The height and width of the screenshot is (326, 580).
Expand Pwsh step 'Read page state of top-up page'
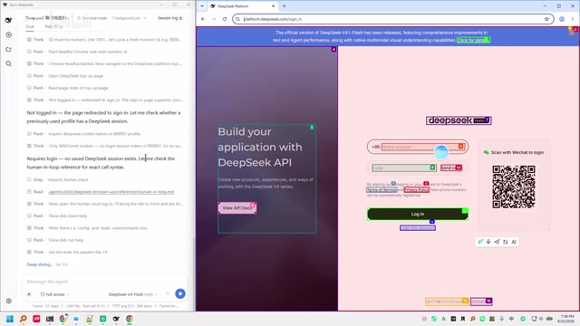click(x=68, y=88)
